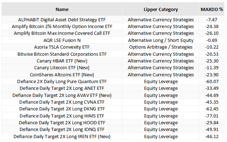Image resolution: width=227 pixels, height=142 pixels.
Task: Click the Name column header
Action: tap(62, 9)
